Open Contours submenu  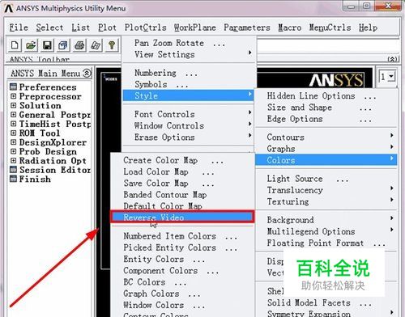click(x=326, y=137)
